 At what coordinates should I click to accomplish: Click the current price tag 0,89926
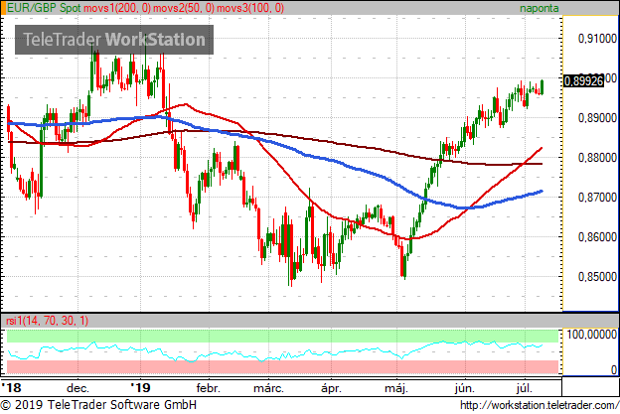click(584, 81)
